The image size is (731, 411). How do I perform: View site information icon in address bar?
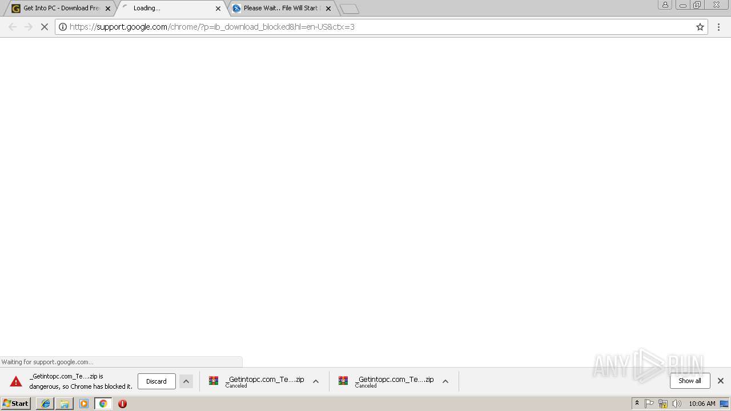pos(63,27)
